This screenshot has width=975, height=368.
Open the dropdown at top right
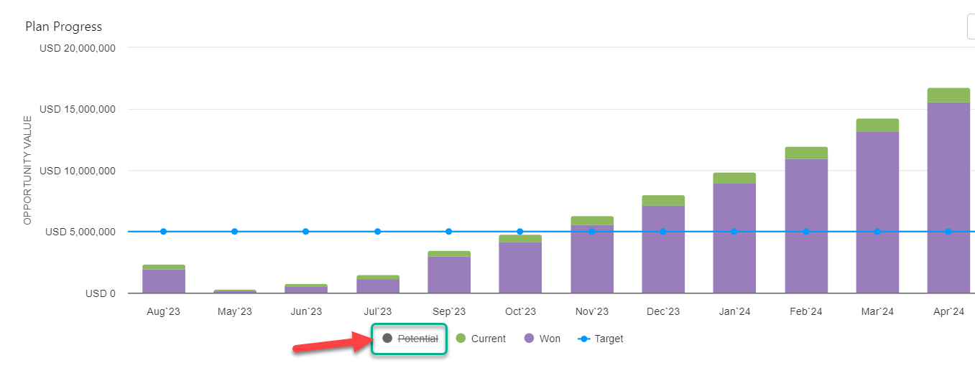pyautogui.click(x=971, y=27)
